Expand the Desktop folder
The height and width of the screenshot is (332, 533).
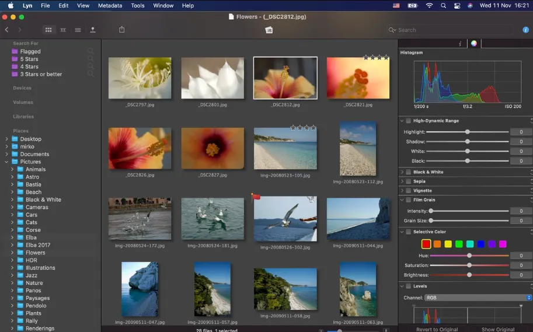pos(6,139)
